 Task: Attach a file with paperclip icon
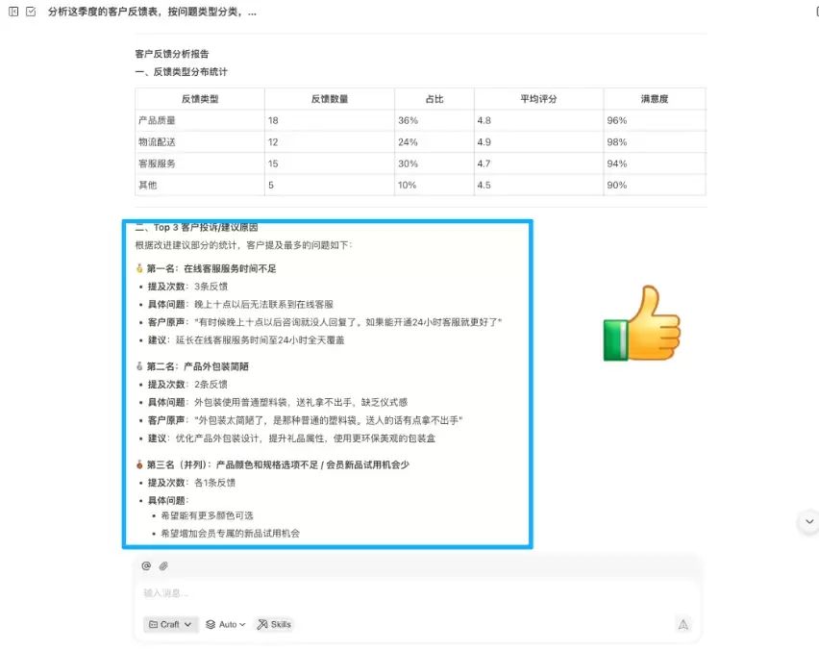(163, 565)
